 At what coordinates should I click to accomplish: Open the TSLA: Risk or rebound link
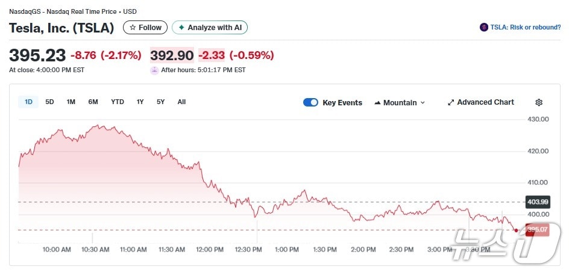coord(524,28)
